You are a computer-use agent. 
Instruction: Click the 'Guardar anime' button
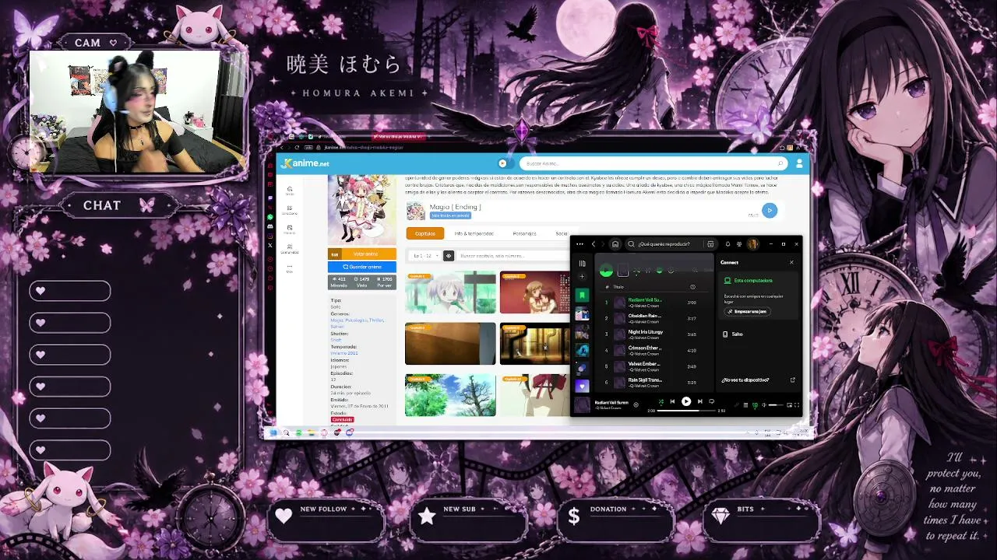pyautogui.click(x=362, y=267)
